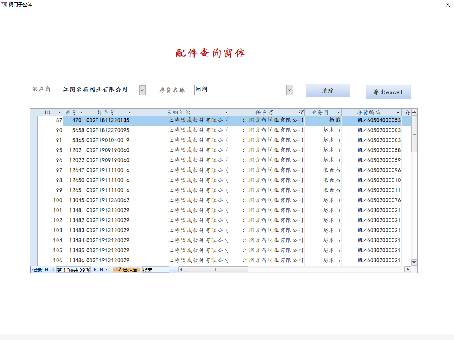The width and height of the screenshot is (454, 340).
Task: Click the 导出excel button
Action: 388,92
